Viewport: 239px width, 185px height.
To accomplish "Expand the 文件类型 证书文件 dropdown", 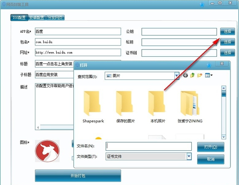I will click(x=189, y=156).
